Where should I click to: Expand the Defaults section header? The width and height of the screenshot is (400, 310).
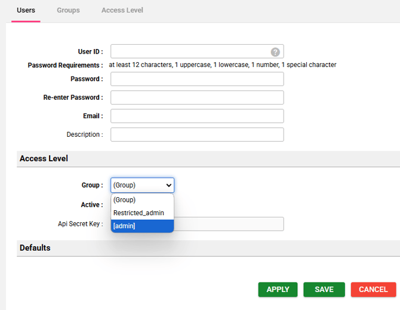pos(35,248)
